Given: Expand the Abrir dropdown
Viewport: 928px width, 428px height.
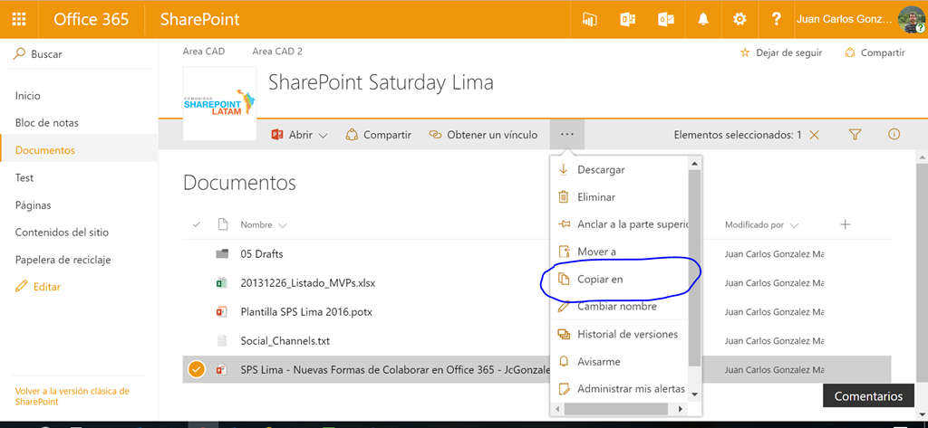Looking at the screenshot, I should (324, 135).
